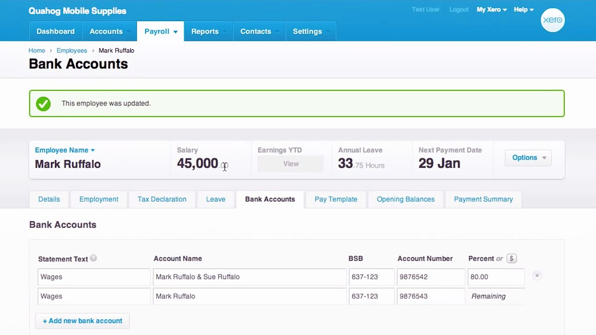Go to the Opening Balances tab
The width and height of the screenshot is (596, 335).
click(x=406, y=199)
